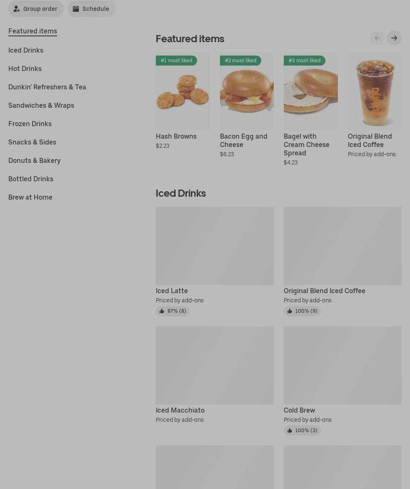Open Original Blend Iced Coffee featured drink photo
Screen dimensions: 410x489
(x=375, y=91)
